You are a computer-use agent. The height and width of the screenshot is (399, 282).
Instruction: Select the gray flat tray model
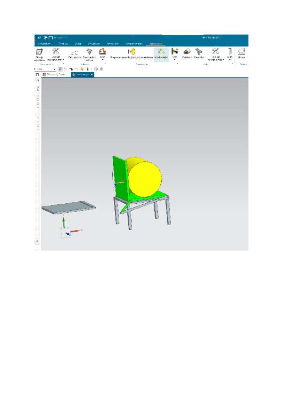click(x=68, y=207)
